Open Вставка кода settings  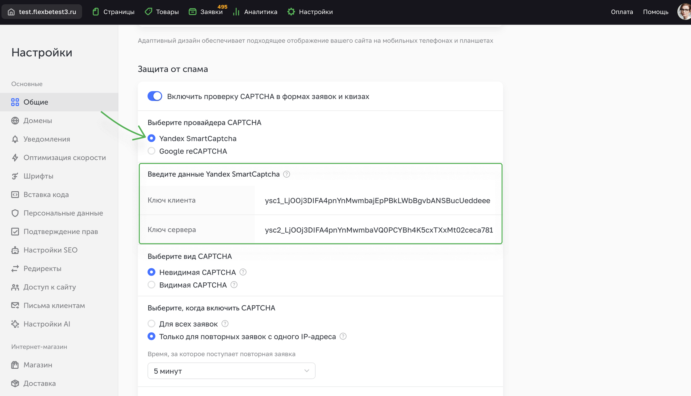coord(46,194)
